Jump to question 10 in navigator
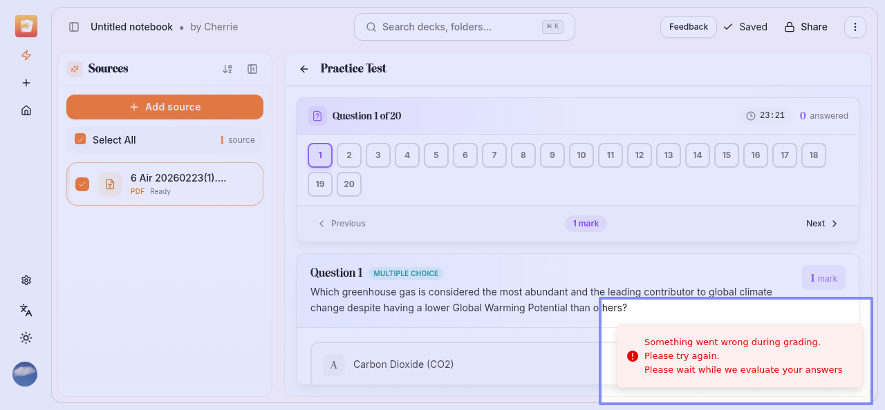 pyautogui.click(x=581, y=155)
